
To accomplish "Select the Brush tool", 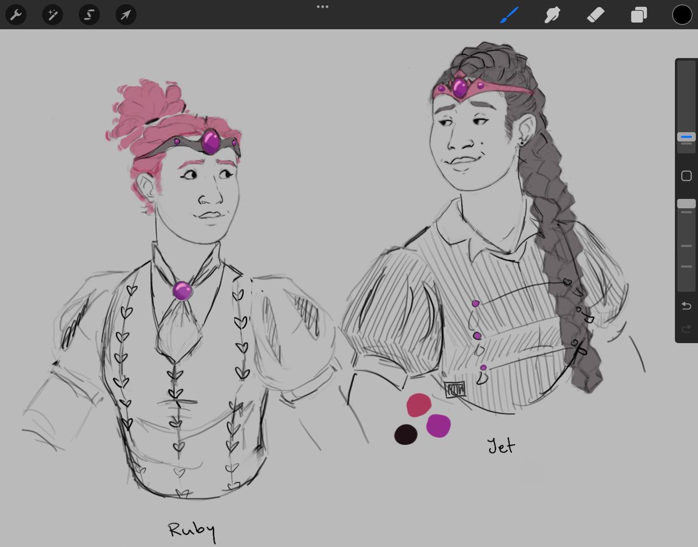I will click(509, 15).
